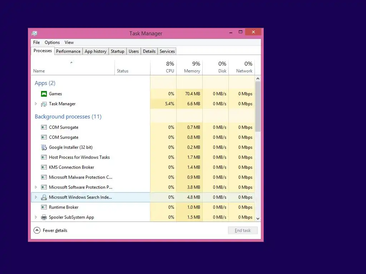Click the icon beside the 0.8 MB COM Surrogate
The image size is (366, 274).
44,137
